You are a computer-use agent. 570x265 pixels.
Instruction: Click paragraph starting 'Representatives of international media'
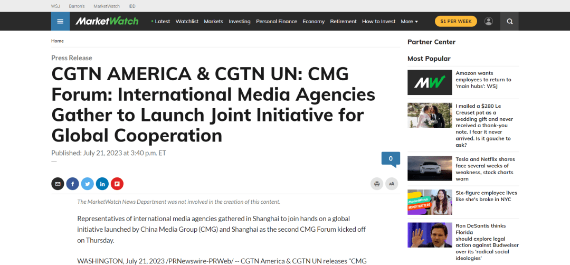pos(221,230)
